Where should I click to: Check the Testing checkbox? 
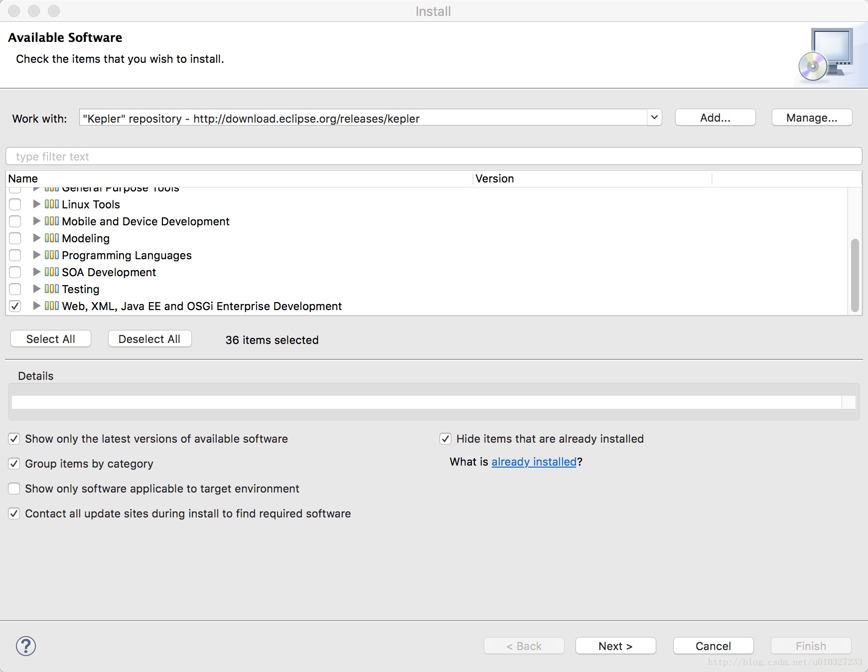(x=15, y=289)
